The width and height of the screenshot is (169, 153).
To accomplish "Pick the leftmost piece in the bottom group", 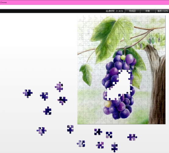I will 41,131.
